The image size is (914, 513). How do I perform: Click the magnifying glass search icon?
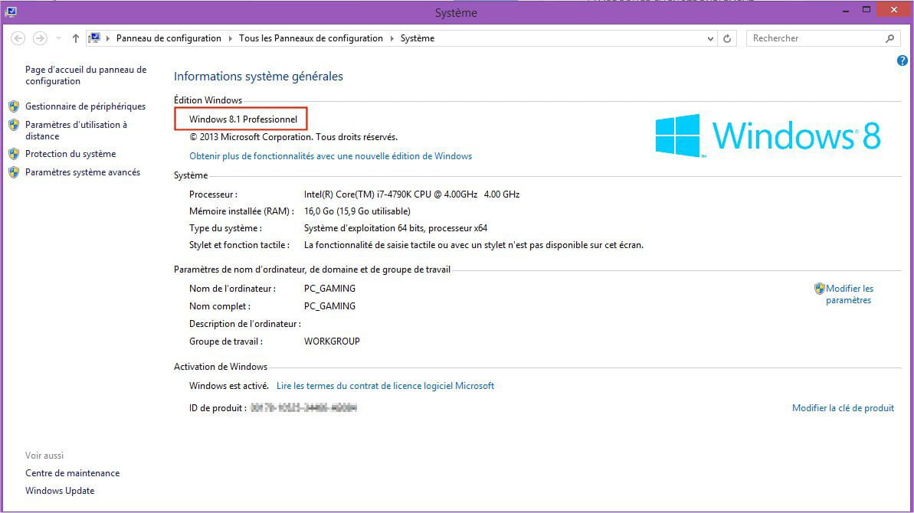pyautogui.click(x=889, y=38)
